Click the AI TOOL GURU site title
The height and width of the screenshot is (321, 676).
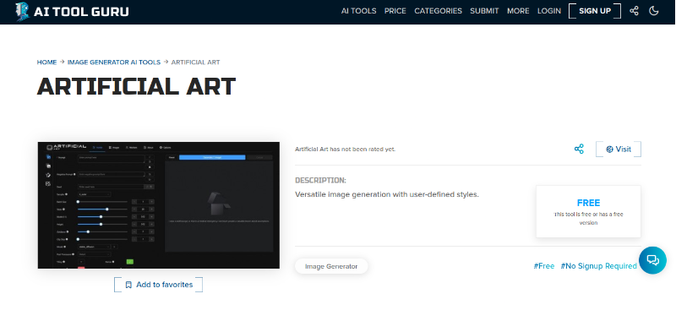[81, 11]
